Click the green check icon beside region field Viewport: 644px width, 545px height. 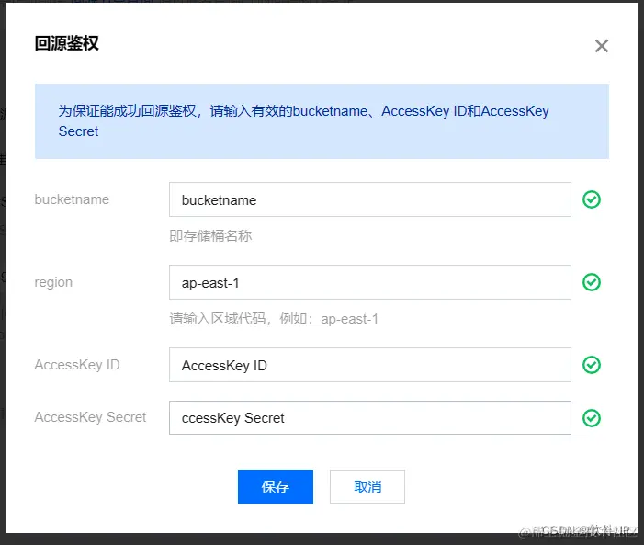tap(592, 282)
